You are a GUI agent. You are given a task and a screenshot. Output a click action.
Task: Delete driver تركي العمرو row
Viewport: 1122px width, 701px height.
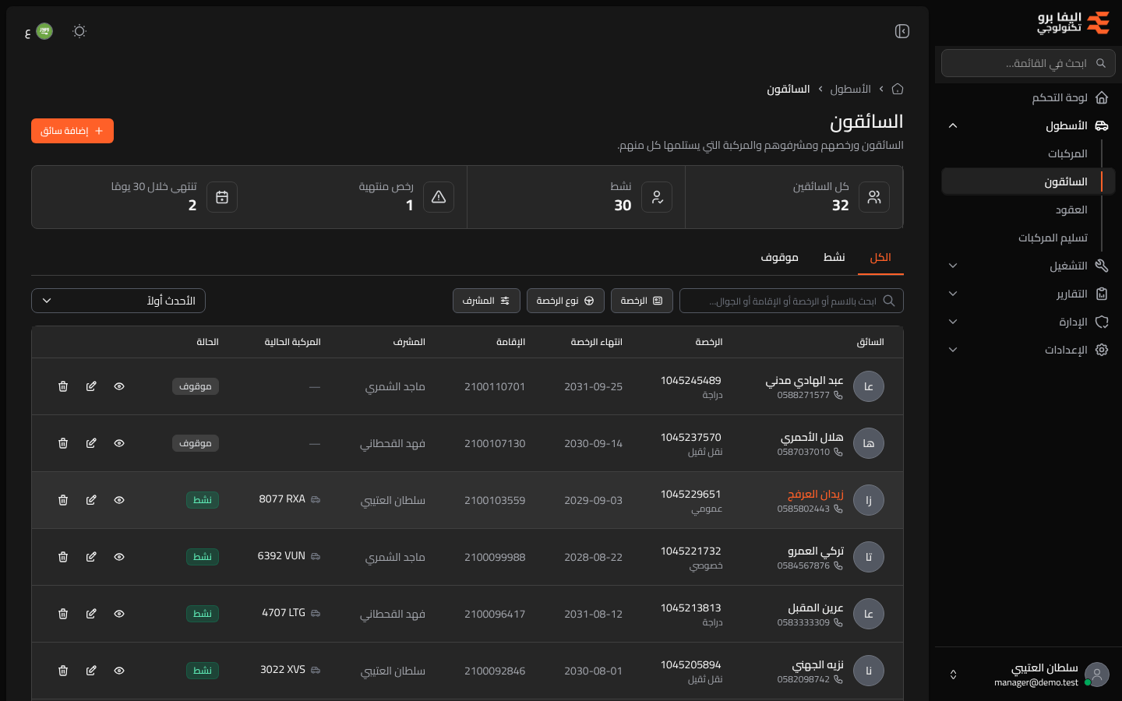point(63,557)
